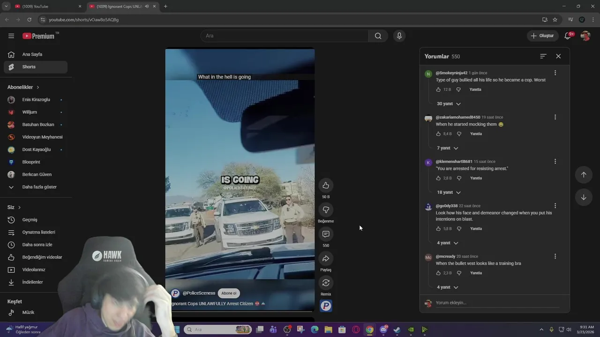Open Ana Sayfa in the sidebar
600x337 pixels.
click(36, 55)
